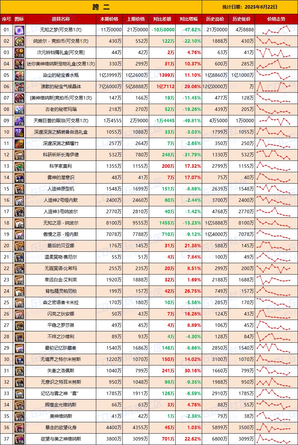Click the previous price 9555万
Image resolution: width=298 pixels, height=445 pixels.
(x=139, y=223)
